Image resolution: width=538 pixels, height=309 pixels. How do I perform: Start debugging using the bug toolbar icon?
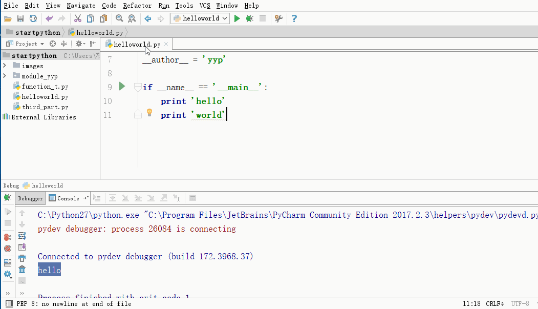click(x=249, y=18)
